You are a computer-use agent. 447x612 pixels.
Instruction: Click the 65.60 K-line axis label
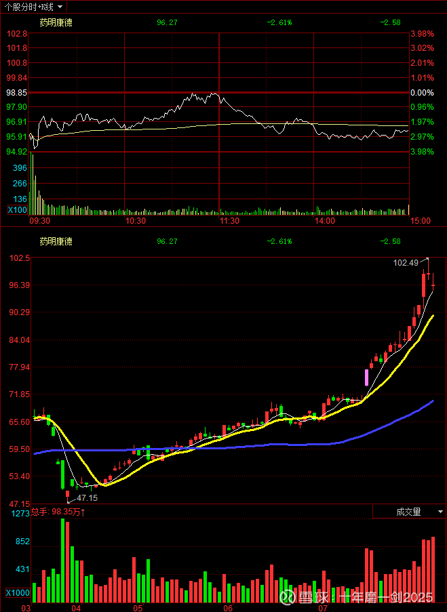[20, 422]
